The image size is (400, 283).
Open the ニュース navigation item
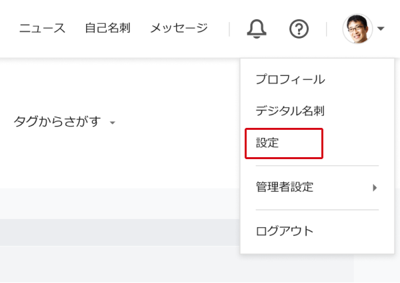point(42,28)
